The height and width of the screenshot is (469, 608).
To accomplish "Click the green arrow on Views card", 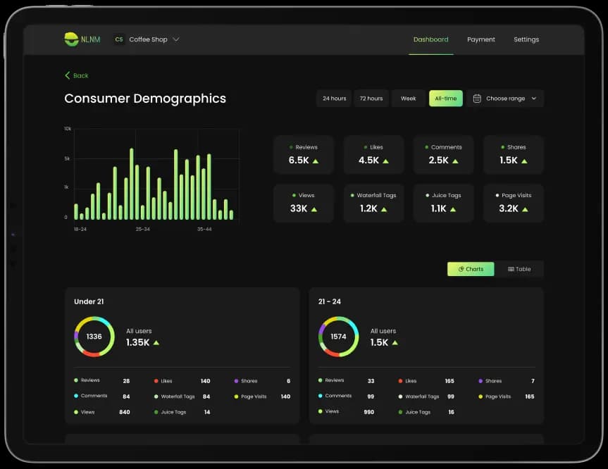I will pos(314,209).
